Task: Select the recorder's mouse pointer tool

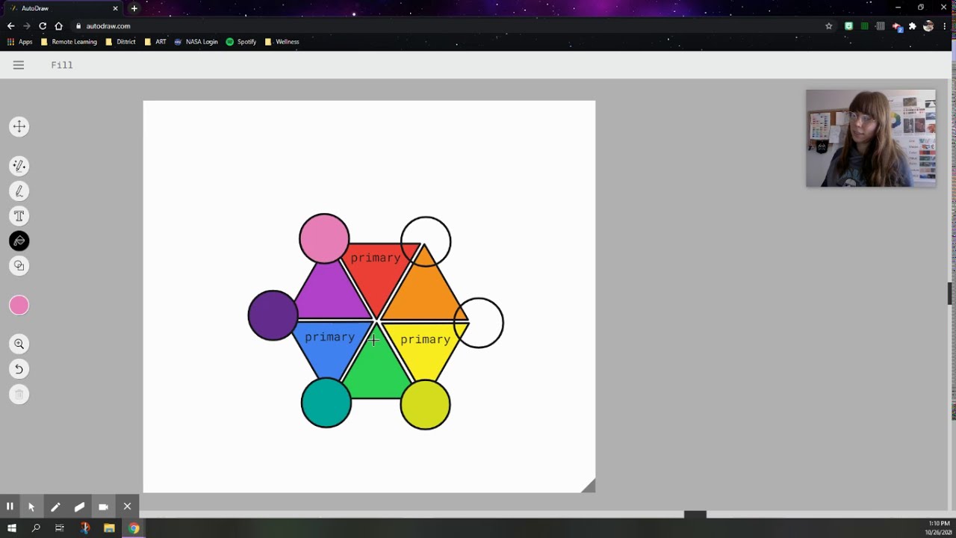Action: [31, 506]
